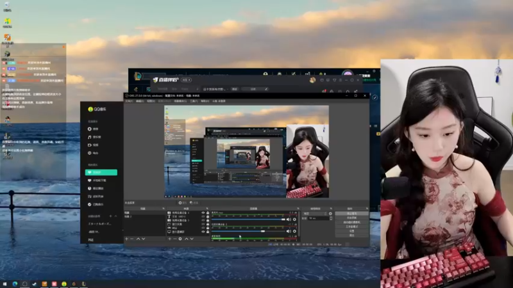Click the properties button below OBS preview
The image size is (513, 288).
[x=183, y=203]
